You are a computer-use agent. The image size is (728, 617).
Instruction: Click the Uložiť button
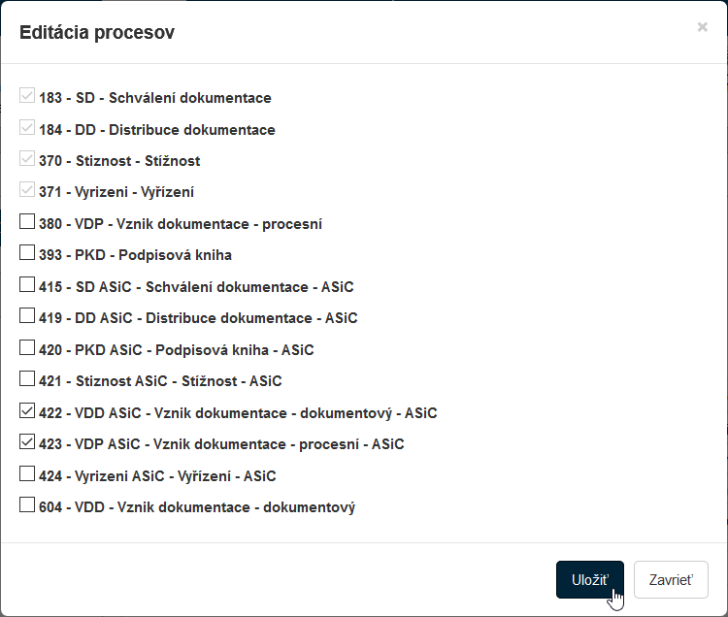589,580
